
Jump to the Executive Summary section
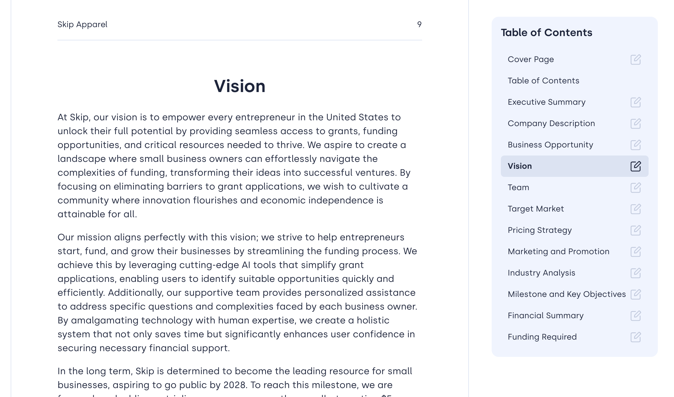point(546,102)
